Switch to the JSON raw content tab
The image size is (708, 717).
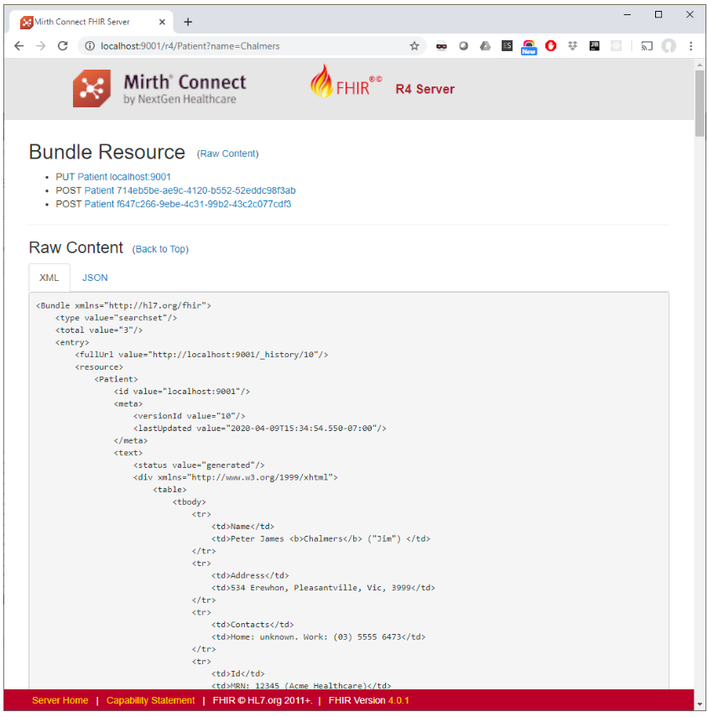coord(95,278)
